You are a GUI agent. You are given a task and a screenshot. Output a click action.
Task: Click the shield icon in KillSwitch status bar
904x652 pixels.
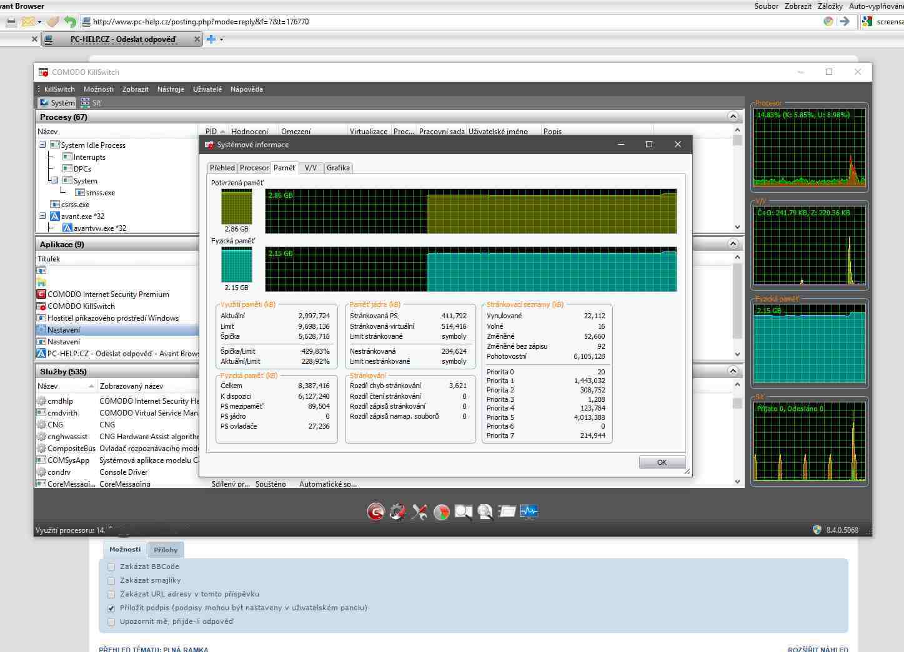pos(817,530)
